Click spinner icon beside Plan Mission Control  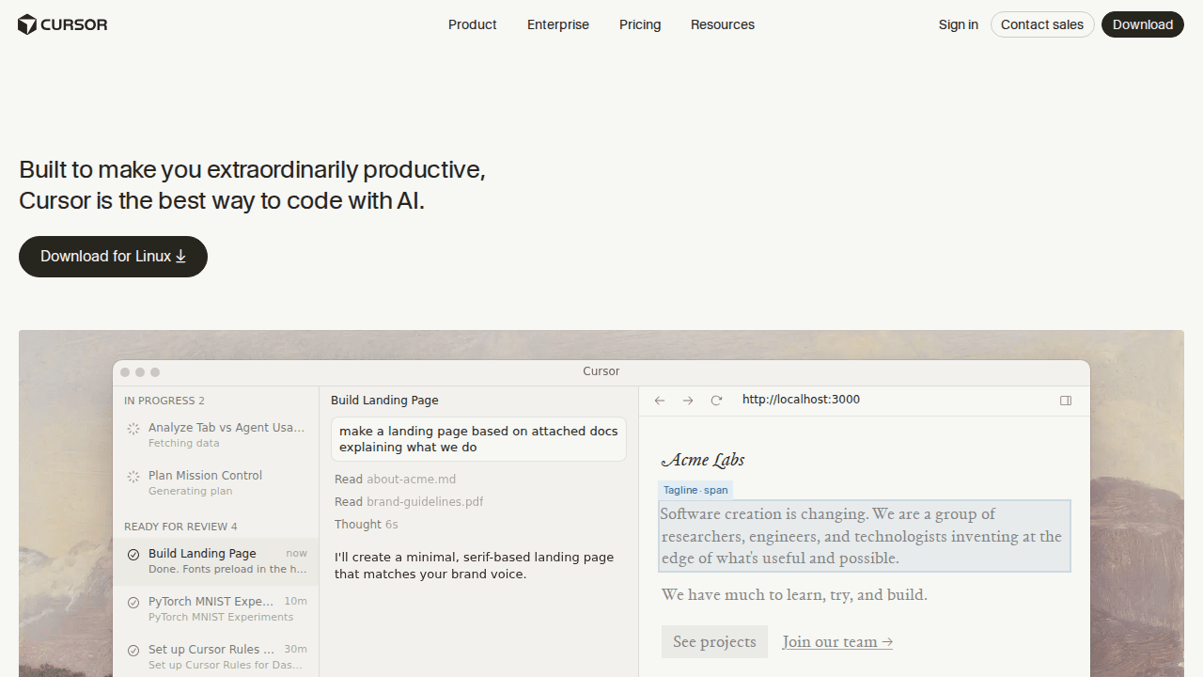133,477
